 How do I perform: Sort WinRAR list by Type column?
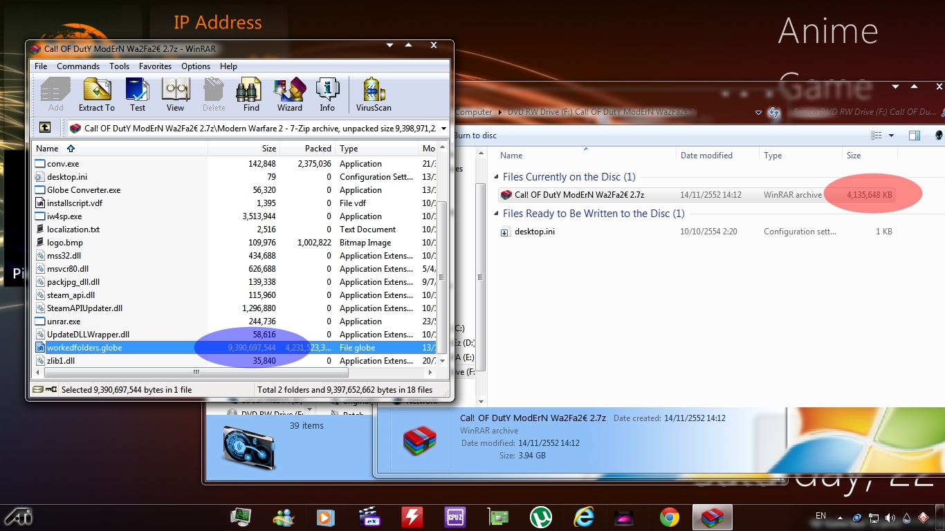pyautogui.click(x=377, y=149)
